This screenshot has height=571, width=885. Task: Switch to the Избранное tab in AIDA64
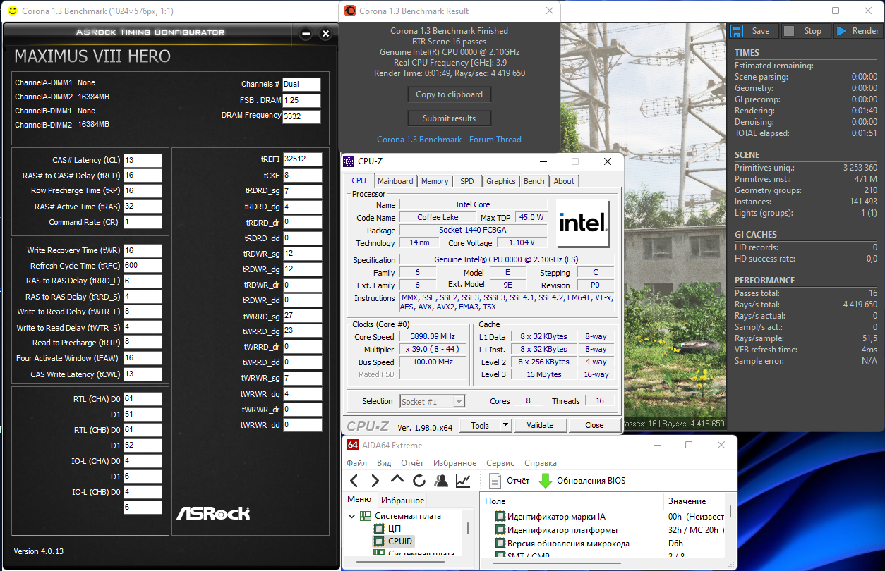[402, 501]
